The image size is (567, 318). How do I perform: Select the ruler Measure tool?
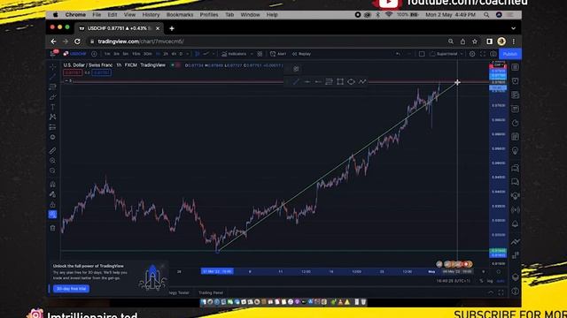pyautogui.click(x=53, y=150)
